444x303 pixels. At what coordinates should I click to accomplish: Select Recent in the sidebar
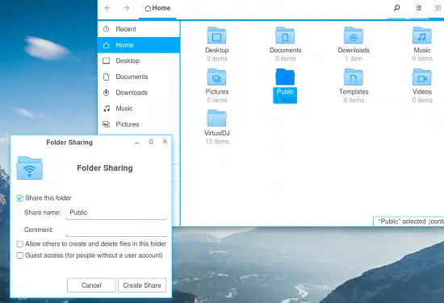tap(139, 29)
